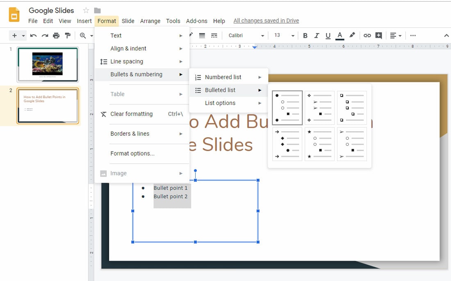Expand the Numbered list submenu
Viewport: 451px width, 281px height.
(x=229, y=77)
